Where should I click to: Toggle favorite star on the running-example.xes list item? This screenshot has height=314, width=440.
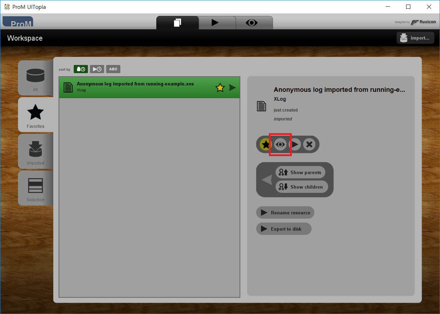[220, 88]
